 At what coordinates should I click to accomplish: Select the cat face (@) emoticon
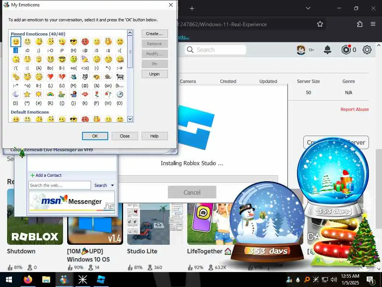[x=85, y=77]
